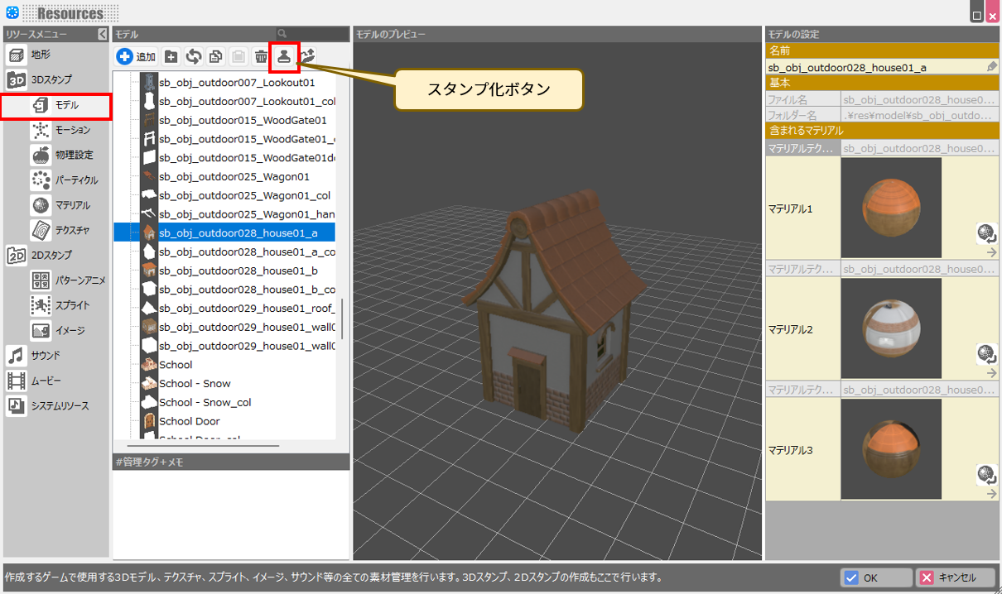
Task: Click the duplicate model icon
Action: [x=215, y=57]
